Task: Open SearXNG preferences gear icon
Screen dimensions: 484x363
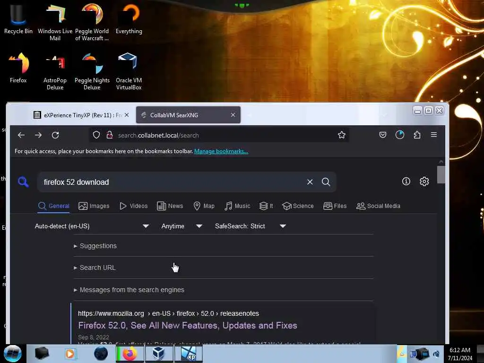Action: pos(424,181)
